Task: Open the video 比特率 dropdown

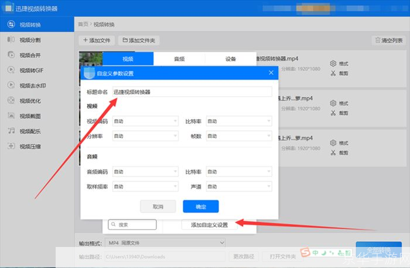Action: 239,121
